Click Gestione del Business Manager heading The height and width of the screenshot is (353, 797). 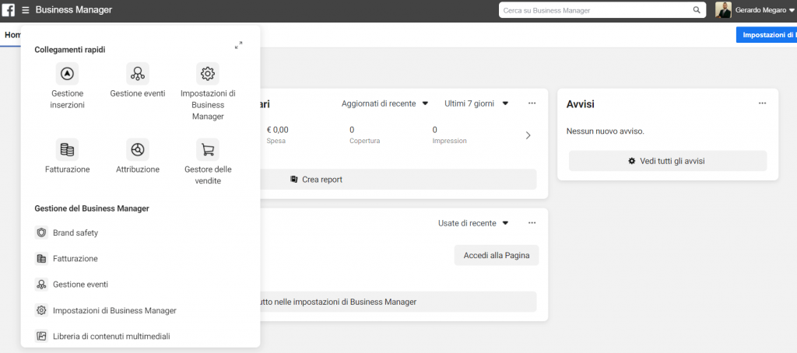pos(92,208)
